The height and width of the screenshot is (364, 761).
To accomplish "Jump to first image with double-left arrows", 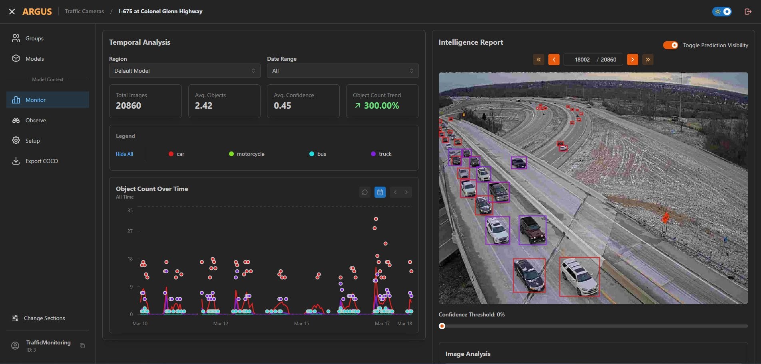I will point(538,60).
